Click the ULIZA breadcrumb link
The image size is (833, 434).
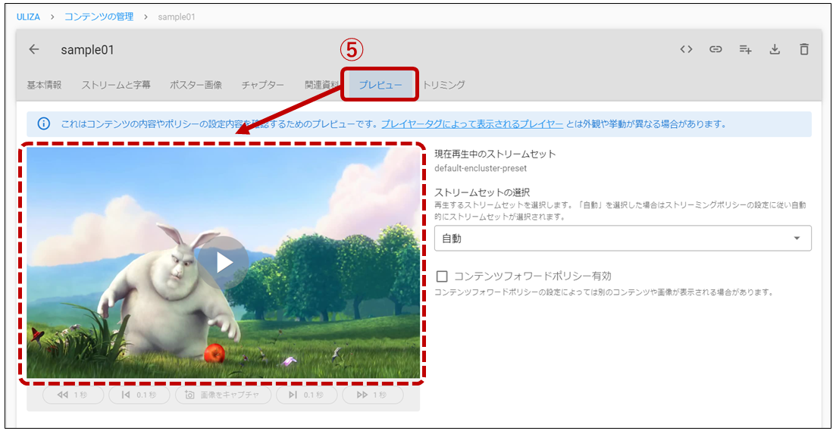tap(28, 17)
